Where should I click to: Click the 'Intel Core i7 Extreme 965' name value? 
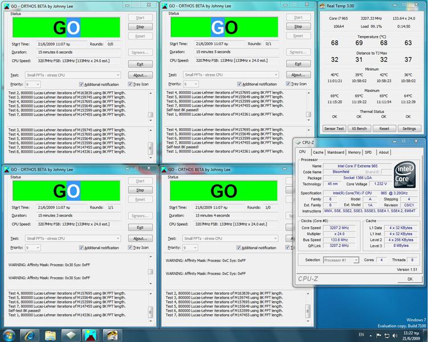[357, 166]
